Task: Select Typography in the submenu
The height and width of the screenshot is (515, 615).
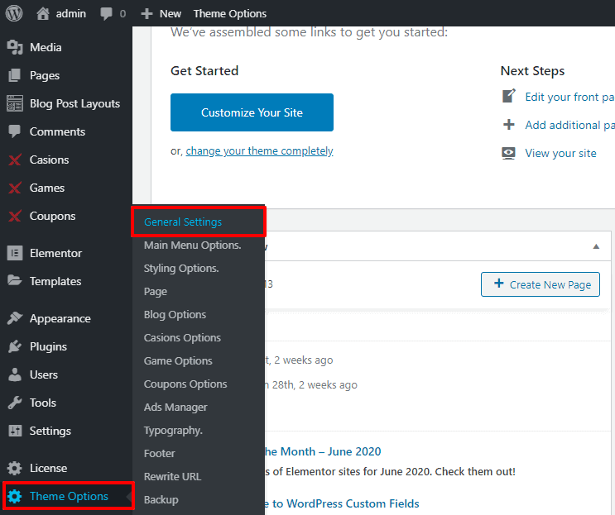Action: click(173, 430)
